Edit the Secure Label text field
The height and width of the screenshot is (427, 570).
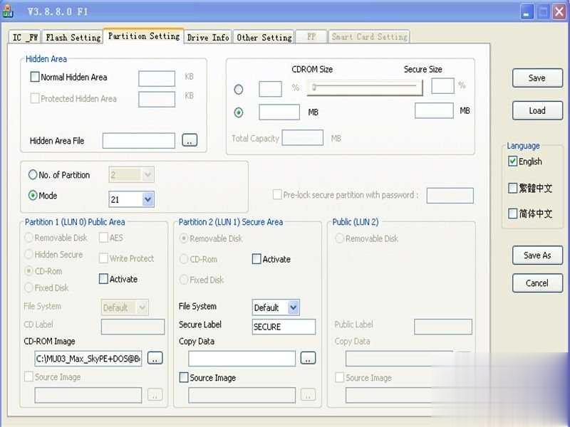pyautogui.click(x=284, y=327)
